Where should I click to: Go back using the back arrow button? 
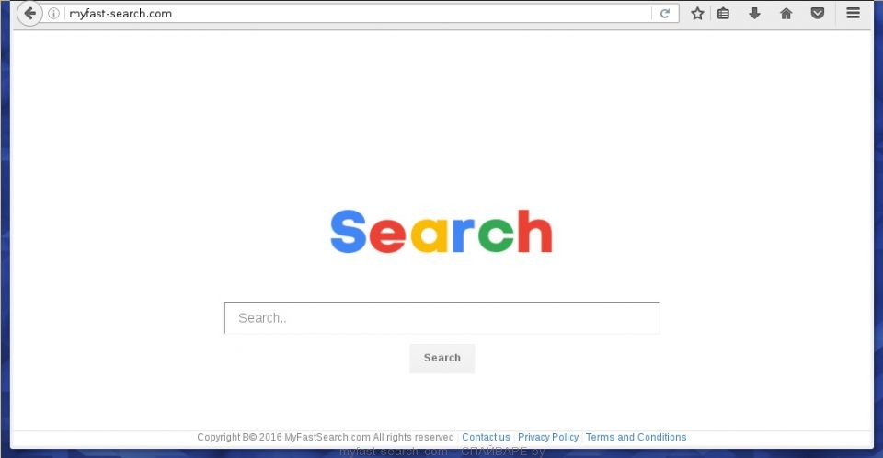click(x=29, y=14)
